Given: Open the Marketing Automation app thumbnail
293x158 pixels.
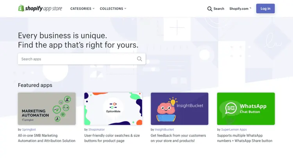Looking at the screenshot, I should [x=47, y=108].
